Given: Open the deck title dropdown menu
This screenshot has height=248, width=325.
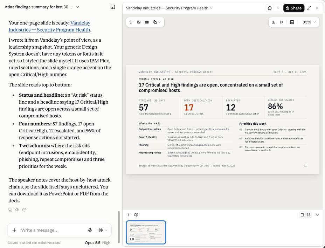Looking at the screenshot, I should coord(211,8).
